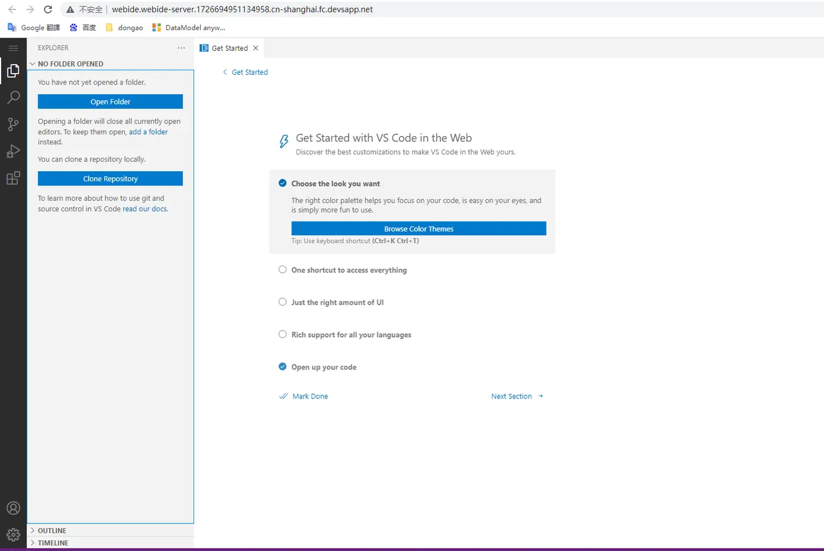Click the 'Just the right amount of UI' text

click(x=337, y=303)
